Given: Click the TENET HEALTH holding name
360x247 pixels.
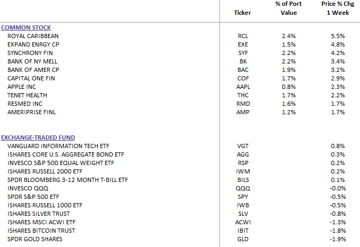Looking at the screenshot, I should tap(27, 95).
